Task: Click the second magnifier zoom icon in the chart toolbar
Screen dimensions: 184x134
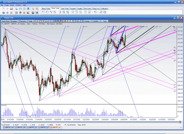Action: pos(62,21)
